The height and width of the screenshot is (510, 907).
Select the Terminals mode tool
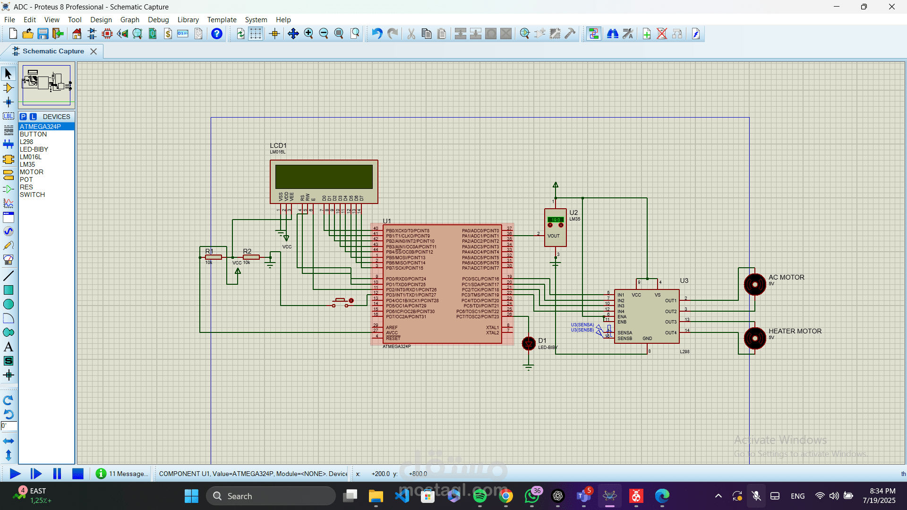(x=8, y=175)
